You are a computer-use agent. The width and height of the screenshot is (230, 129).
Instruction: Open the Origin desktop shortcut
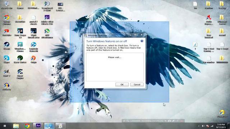coord(33,59)
